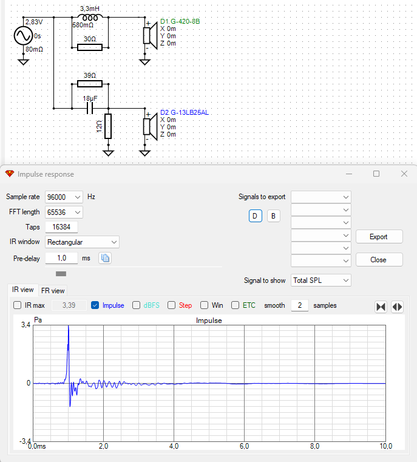Click the D2 G-13LB25AL driver label
Screen dimensions: 417x462
(x=185, y=112)
